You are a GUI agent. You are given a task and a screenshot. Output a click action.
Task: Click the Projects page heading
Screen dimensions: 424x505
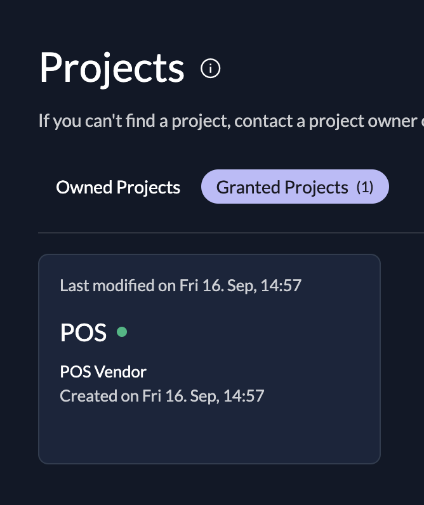pyautogui.click(x=112, y=68)
